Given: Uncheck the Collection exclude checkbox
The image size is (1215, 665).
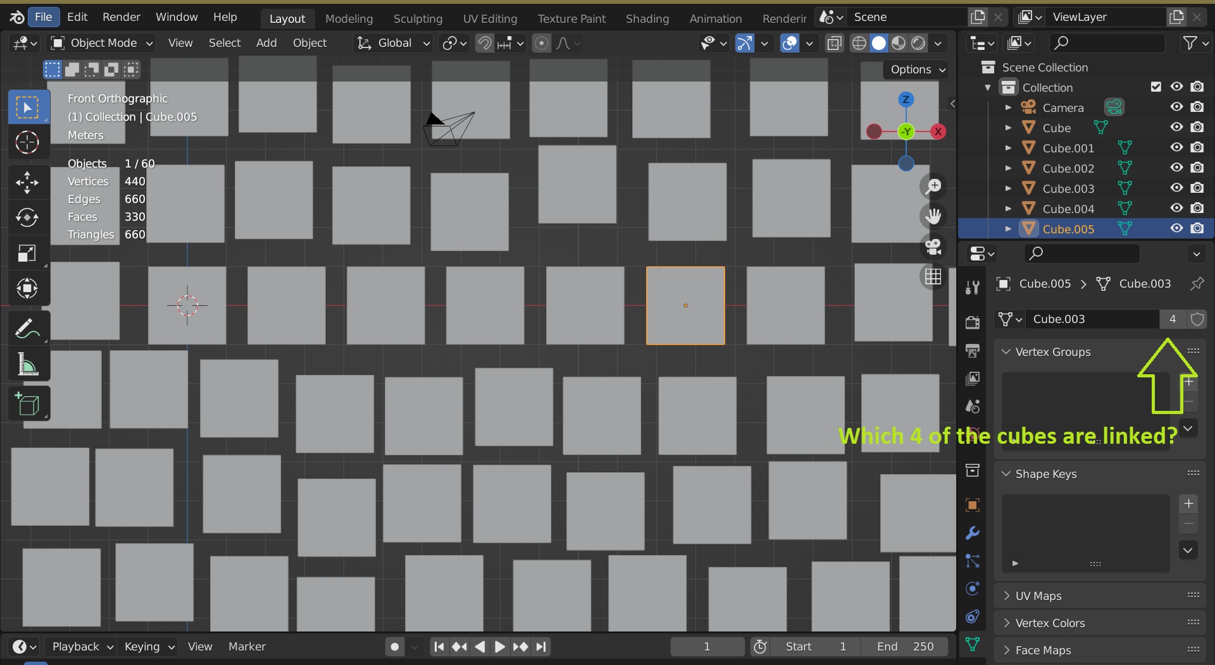Looking at the screenshot, I should pos(1156,87).
